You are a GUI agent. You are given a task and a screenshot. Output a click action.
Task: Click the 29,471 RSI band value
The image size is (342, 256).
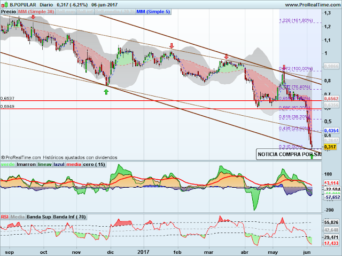pyautogui.click(x=331, y=237)
